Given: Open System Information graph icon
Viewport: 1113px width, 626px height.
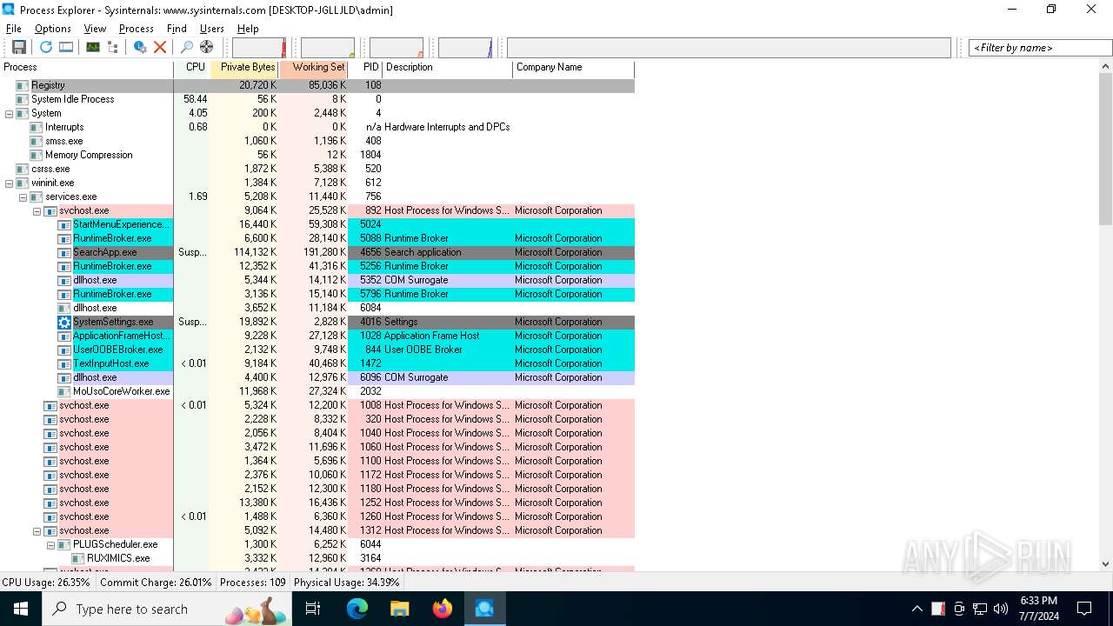Looking at the screenshot, I should 93,47.
